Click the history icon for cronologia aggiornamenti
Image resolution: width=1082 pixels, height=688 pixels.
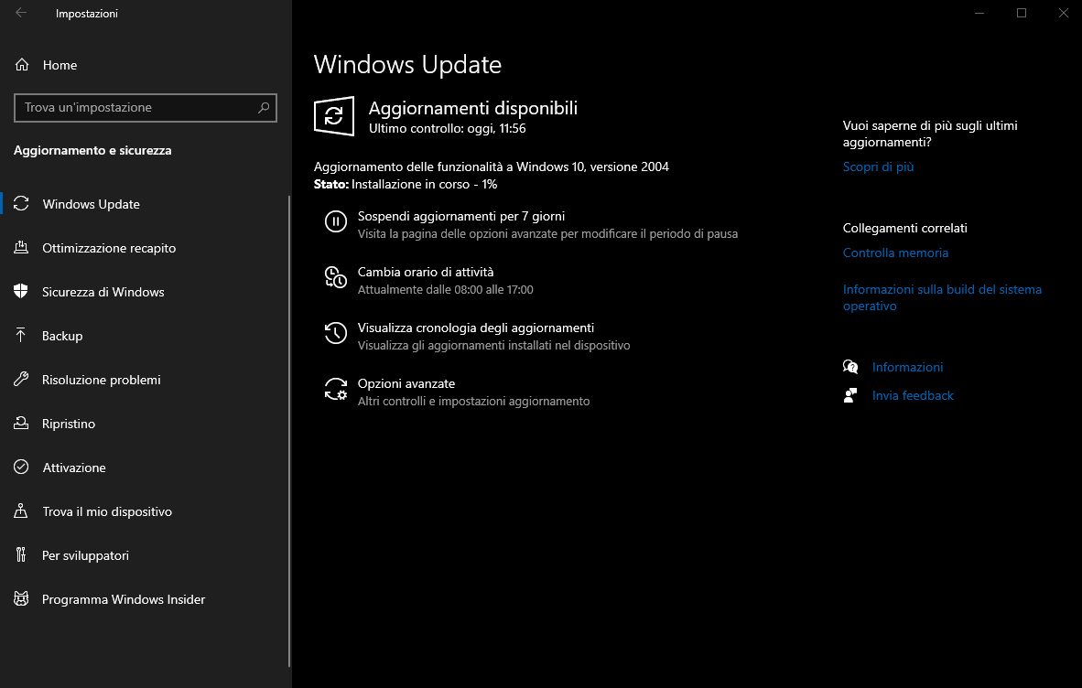[336, 333]
